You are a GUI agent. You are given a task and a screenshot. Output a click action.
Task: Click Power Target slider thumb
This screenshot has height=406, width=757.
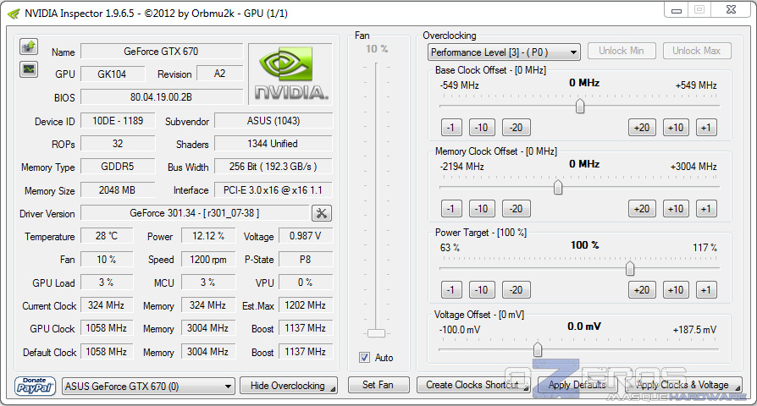point(630,268)
